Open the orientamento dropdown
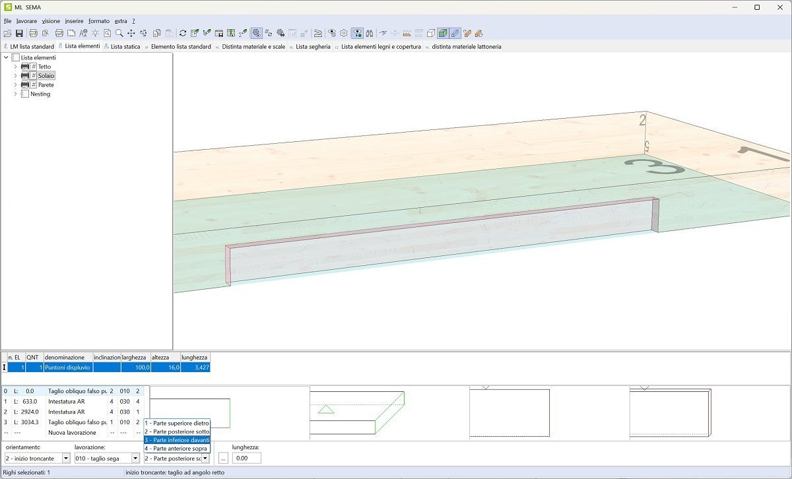The image size is (792, 479). 66,458
